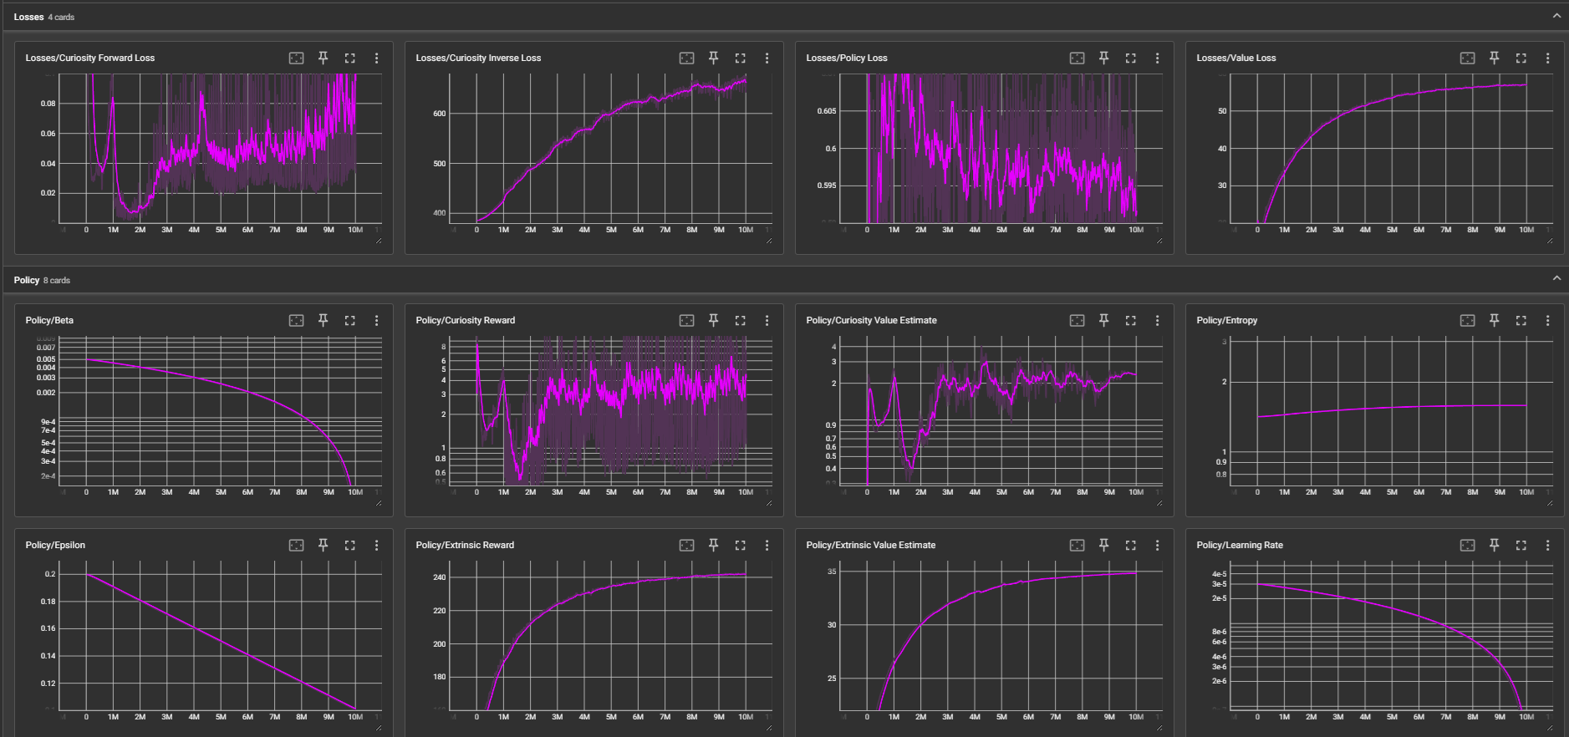Toggle full size for Policy/Curiosity Reward card
Screen dimensions: 1569x737
pos(740,320)
